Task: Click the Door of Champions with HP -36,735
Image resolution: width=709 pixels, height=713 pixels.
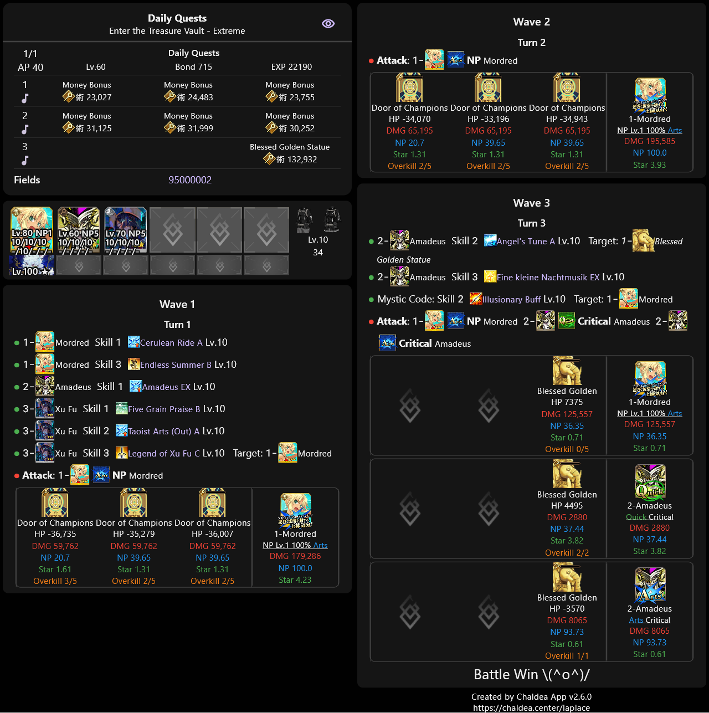Action: coord(55,503)
